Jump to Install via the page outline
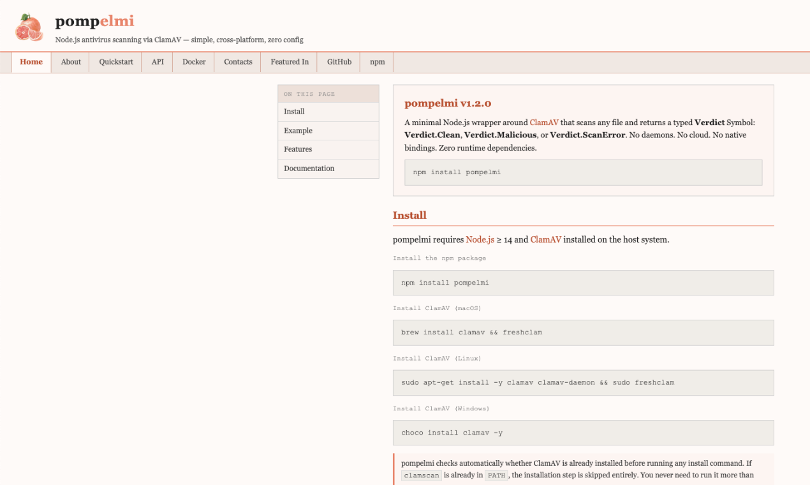This screenshot has height=485, width=810. click(294, 111)
